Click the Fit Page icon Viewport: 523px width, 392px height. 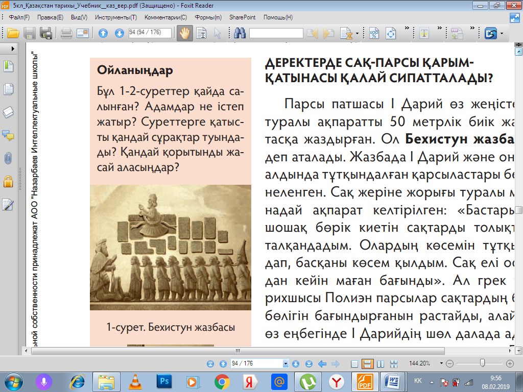tap(391, 33)
